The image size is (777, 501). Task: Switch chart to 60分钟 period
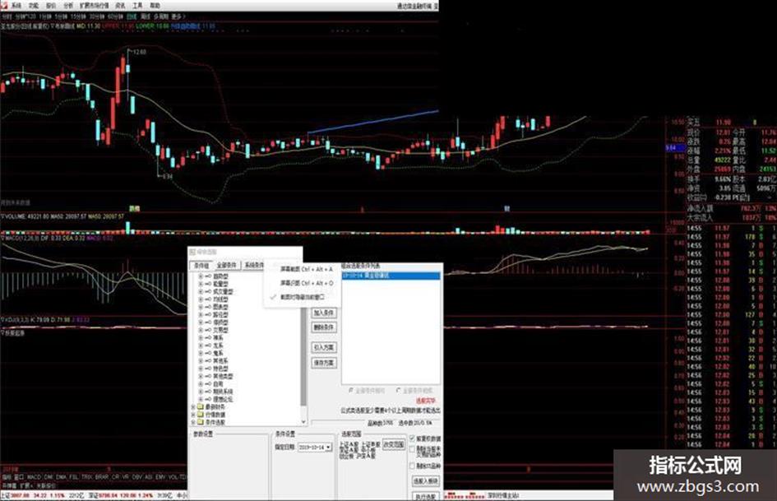point(115,16)
